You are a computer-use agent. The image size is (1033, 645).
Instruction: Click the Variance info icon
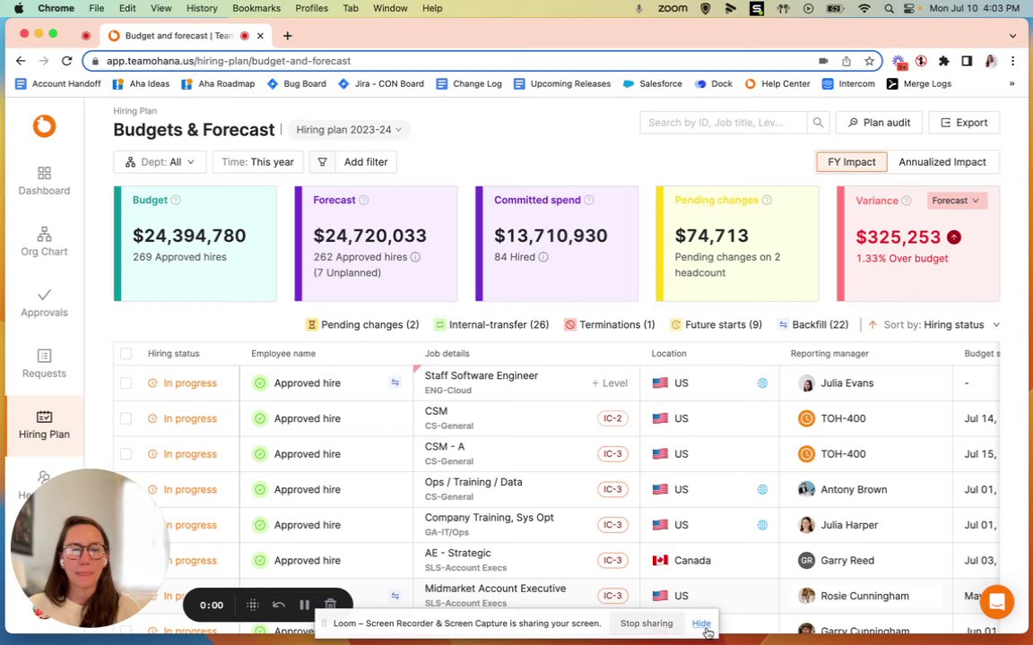coord(907,201)
